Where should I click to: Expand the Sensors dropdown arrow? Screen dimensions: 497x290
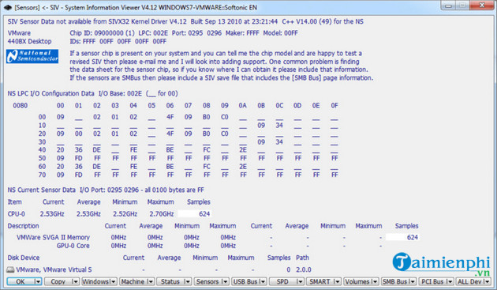[x=226, y=281]
